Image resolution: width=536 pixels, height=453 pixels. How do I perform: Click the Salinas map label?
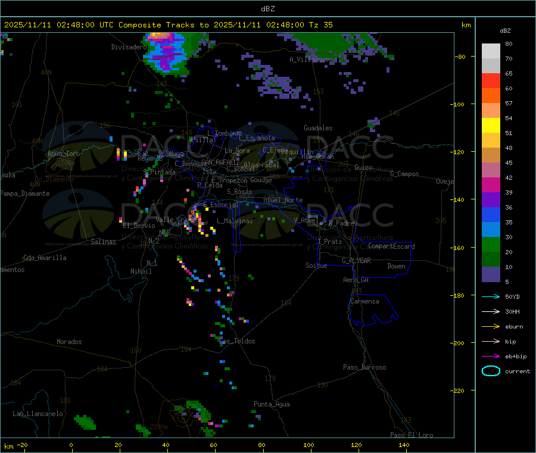103,242
